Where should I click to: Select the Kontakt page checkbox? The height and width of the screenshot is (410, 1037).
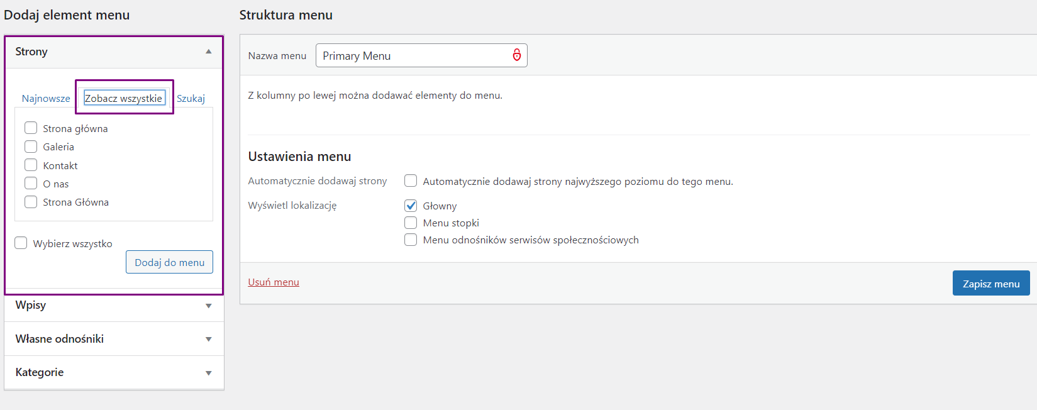31,165
